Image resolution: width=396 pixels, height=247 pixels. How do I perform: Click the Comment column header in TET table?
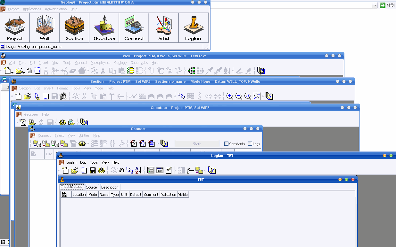151,195
